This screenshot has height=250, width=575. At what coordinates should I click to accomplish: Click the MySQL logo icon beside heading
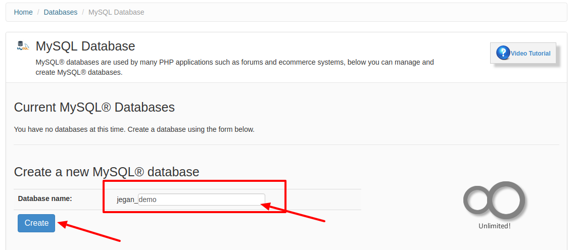tap(23, 45)
